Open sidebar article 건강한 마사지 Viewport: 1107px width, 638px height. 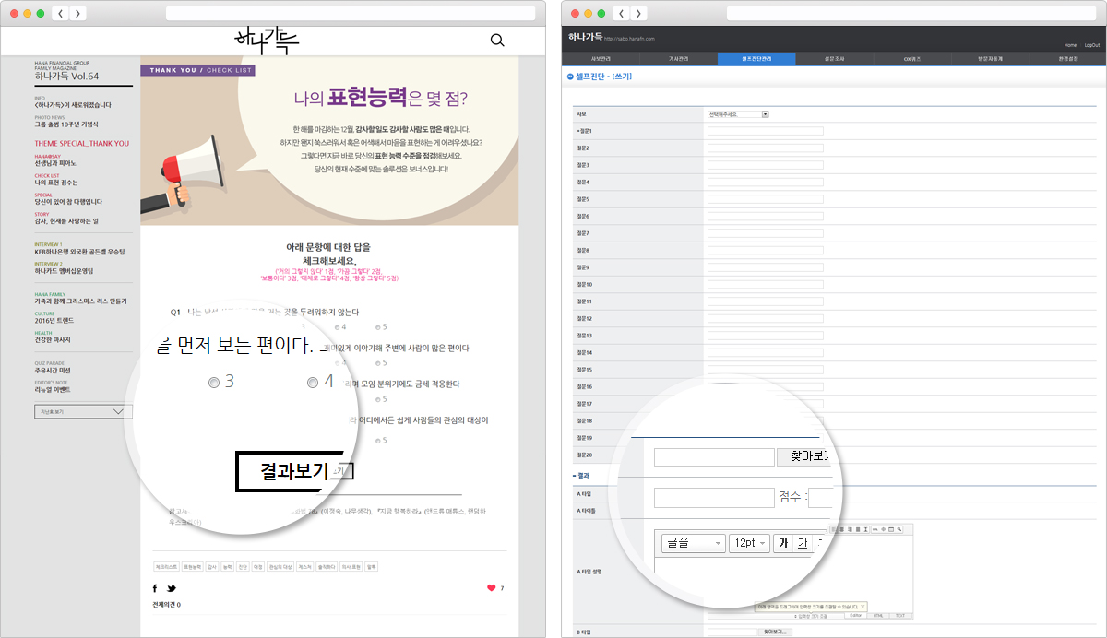point(53,339)
